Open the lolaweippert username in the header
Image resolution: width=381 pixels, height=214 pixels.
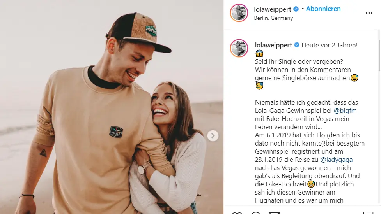(272, 9)
